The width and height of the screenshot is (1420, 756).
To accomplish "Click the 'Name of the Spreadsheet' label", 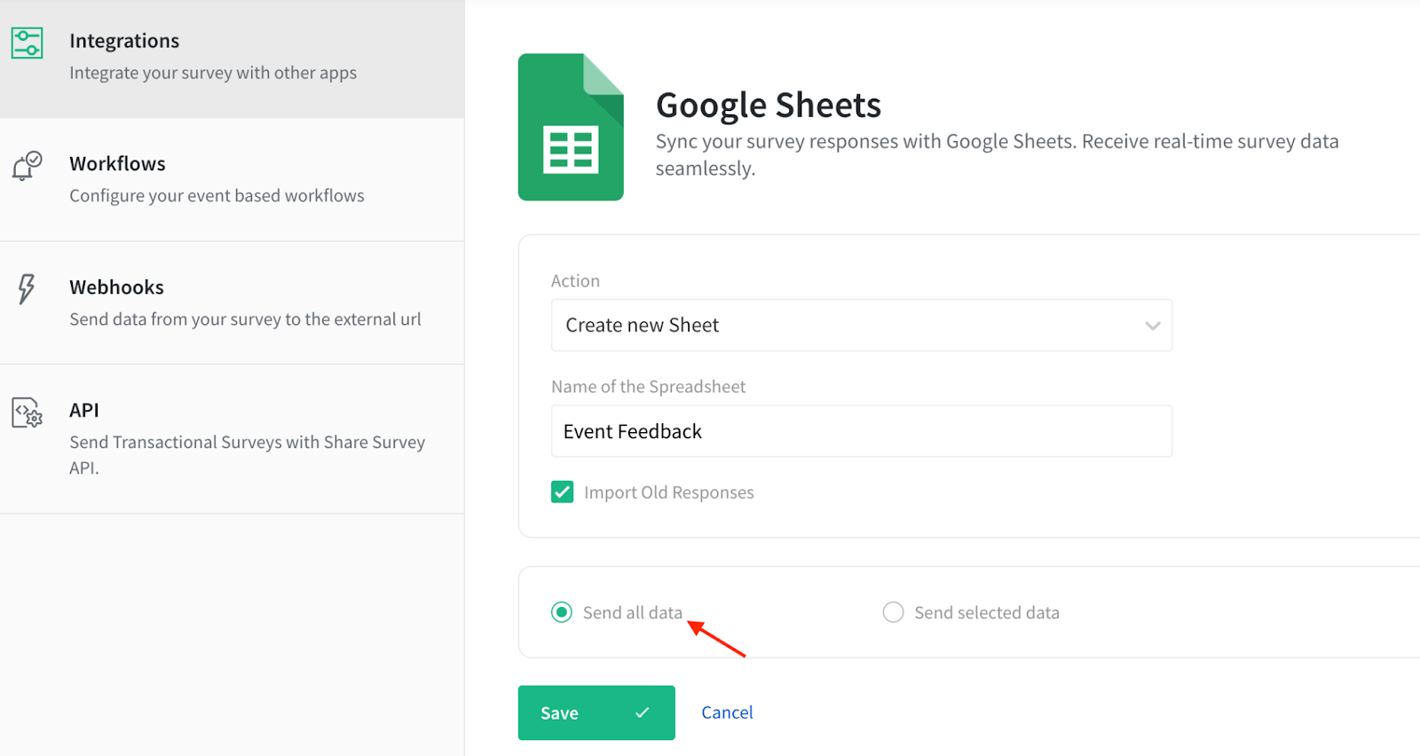I will click(x=648, y=387).
